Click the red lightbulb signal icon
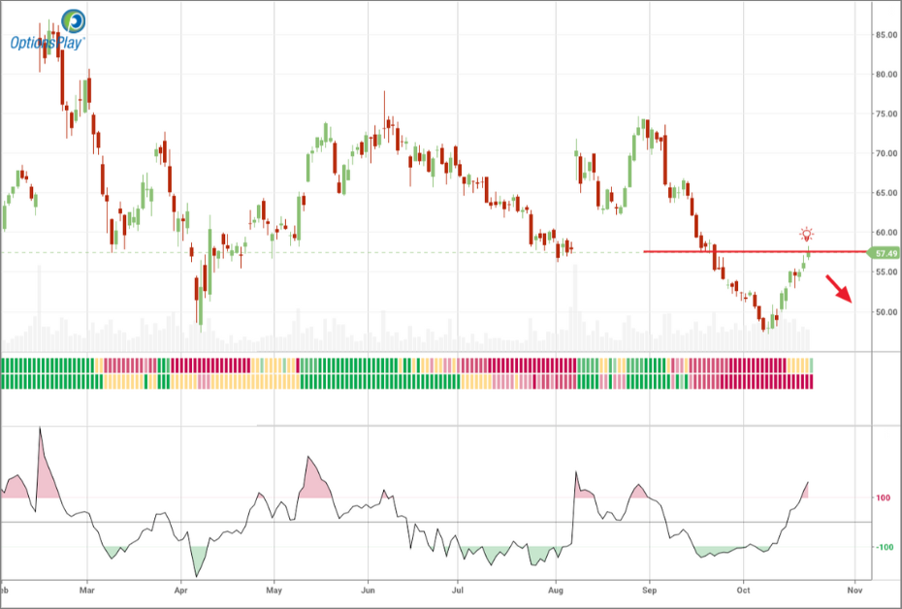902x609 pixels. pos(807,234)
